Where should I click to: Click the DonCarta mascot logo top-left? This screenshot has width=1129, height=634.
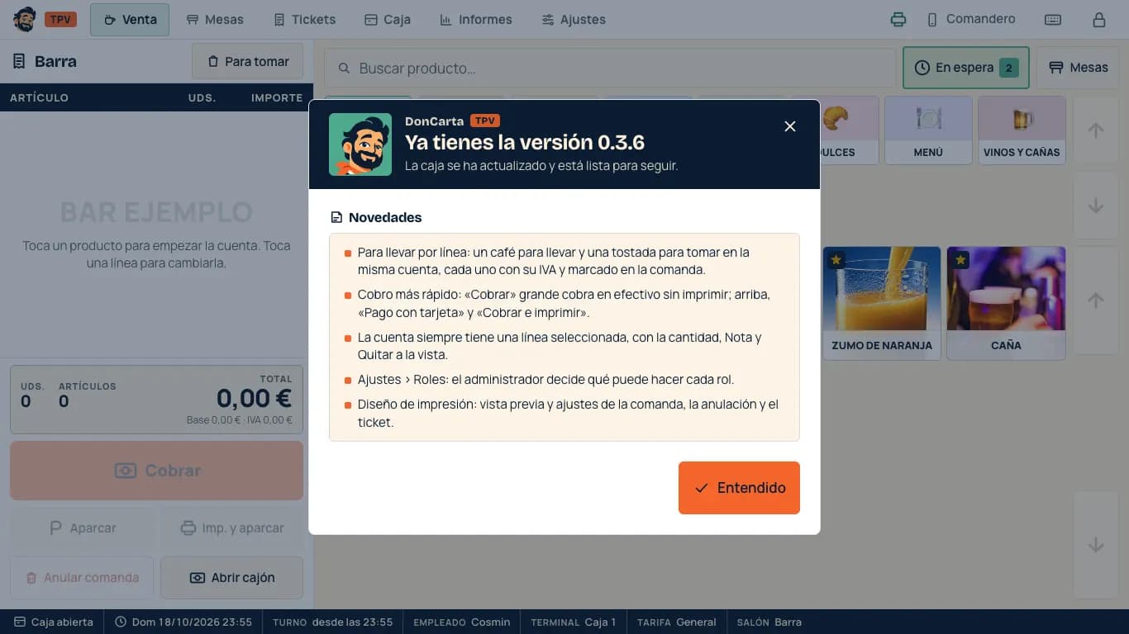coord(25,19)
